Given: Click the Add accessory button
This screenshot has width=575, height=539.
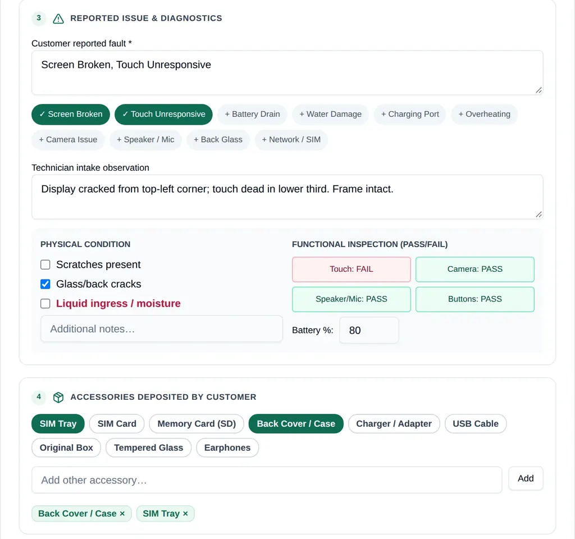Looking at the screenshot, I should coord(526,478).
